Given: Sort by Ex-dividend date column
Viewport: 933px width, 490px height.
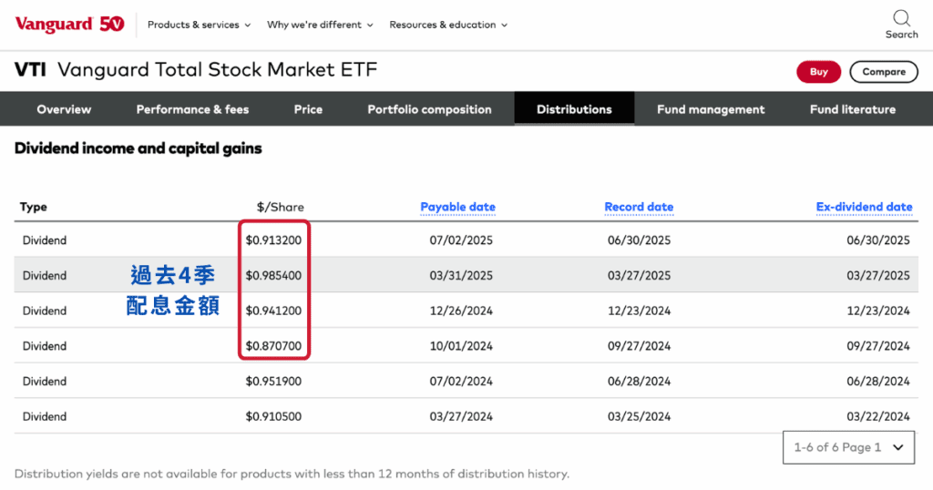Looking at the screenshot, I should pos(864,207).
